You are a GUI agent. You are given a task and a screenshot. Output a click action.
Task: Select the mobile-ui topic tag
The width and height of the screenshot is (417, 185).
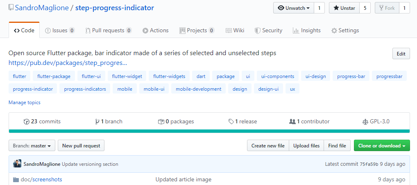pos(154,89)
